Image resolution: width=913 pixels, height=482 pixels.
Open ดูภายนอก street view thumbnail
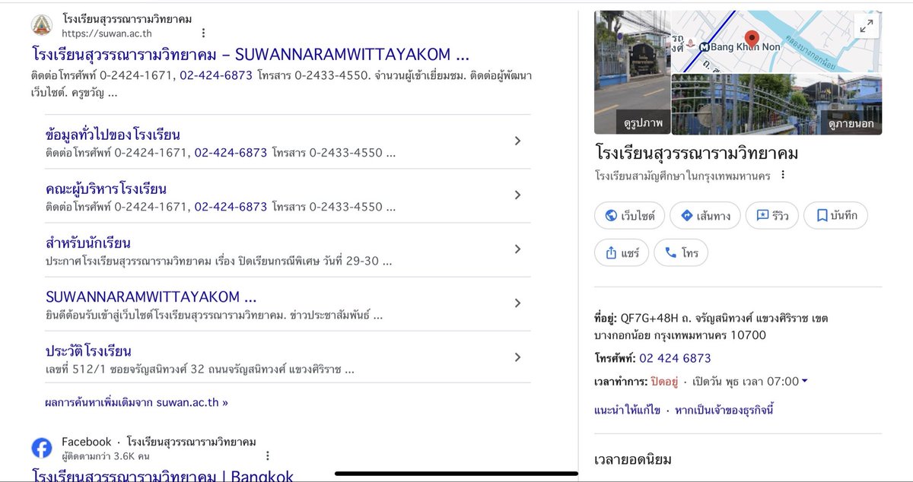coord(777,104)
